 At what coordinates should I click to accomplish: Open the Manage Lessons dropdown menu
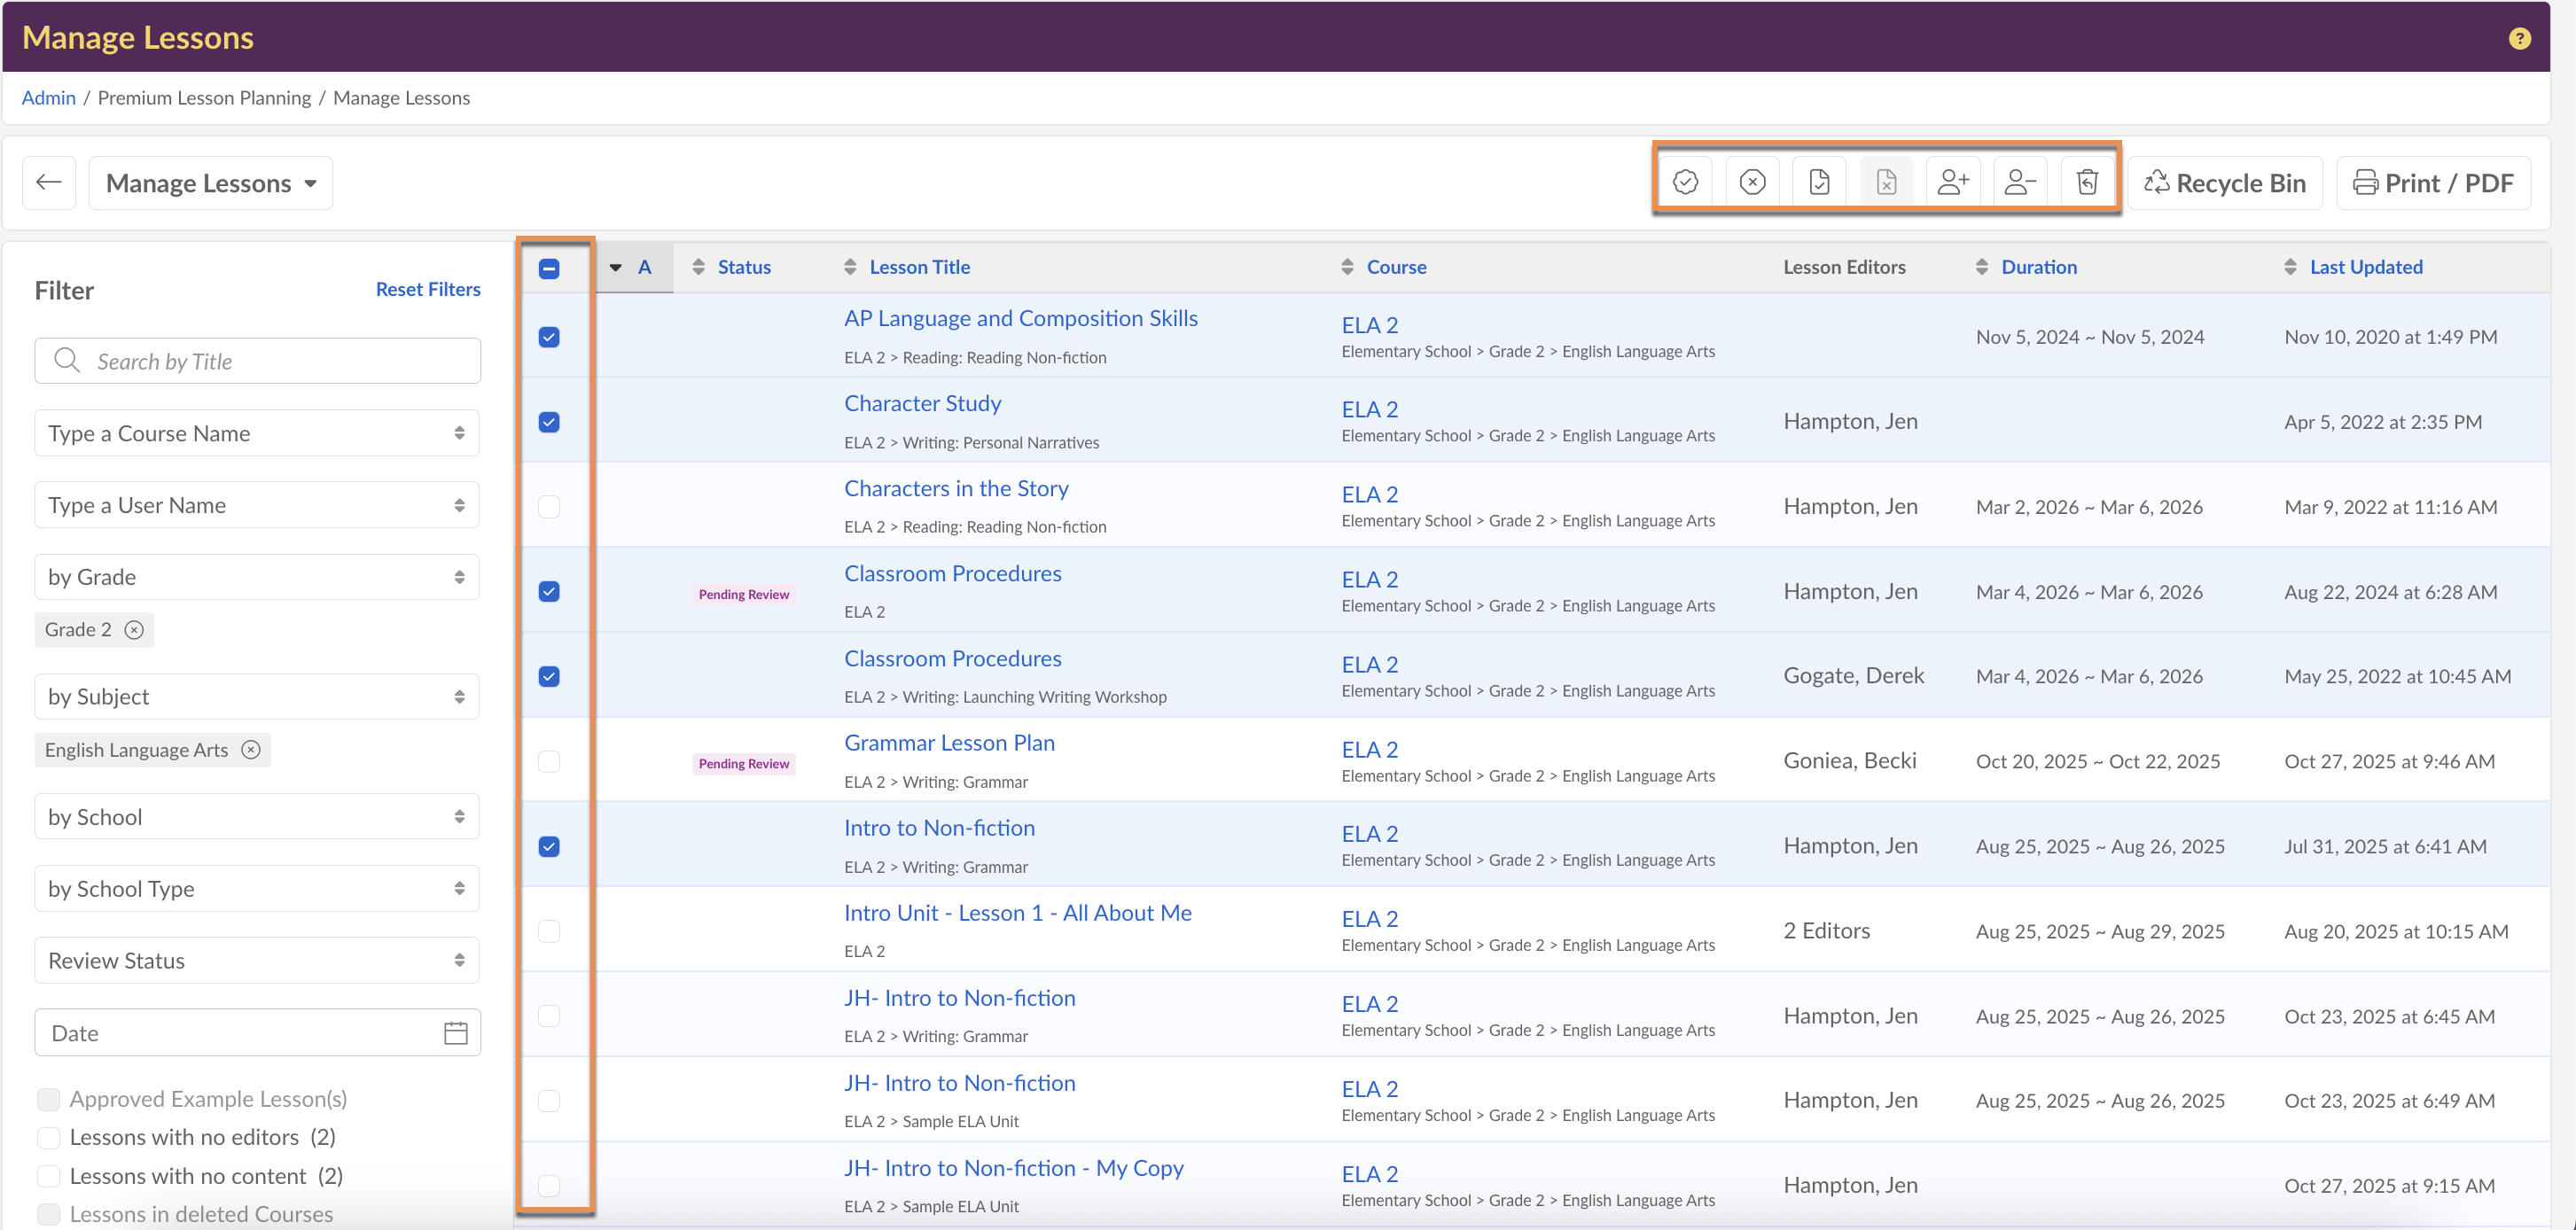[x=211, y=183]
